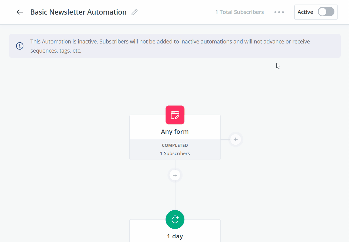Screen dimensions: 349x242
Task: Select the green timer delay icon
Action: (x=175, y=220)
